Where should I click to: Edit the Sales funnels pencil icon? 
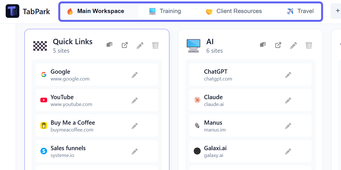click(135, 151)
